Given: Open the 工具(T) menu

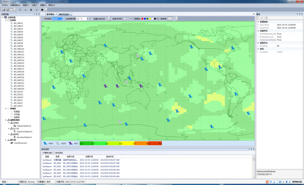Looking at the screenshot, I should pos(34,5).
